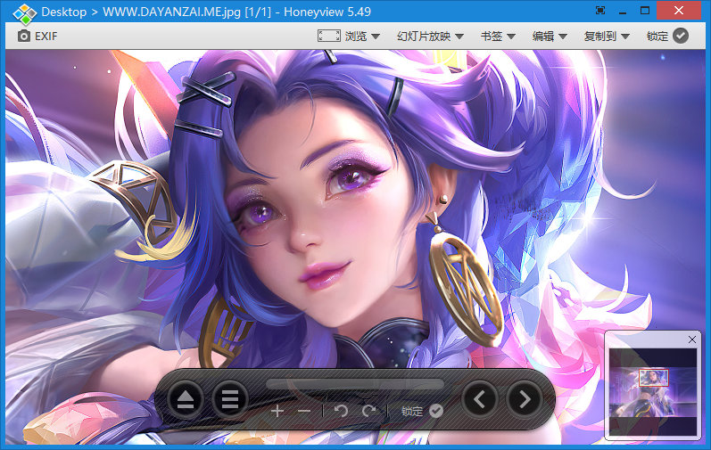Open the EXIF camera info

coord(37,37)
